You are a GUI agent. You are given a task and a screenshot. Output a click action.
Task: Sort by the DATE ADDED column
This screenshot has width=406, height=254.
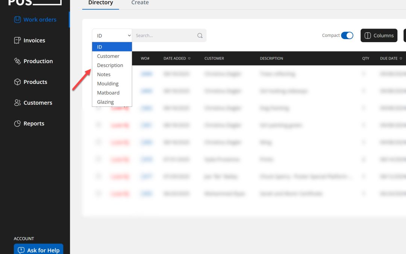[177, 58]
